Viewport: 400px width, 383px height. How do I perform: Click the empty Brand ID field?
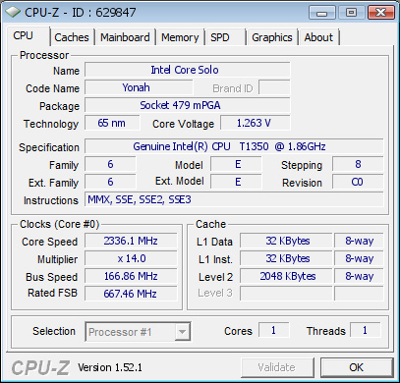274,87
